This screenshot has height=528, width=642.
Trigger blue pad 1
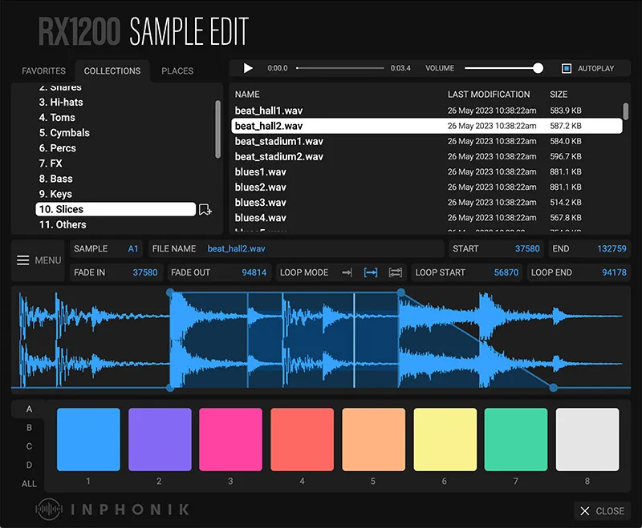point(88,439)
